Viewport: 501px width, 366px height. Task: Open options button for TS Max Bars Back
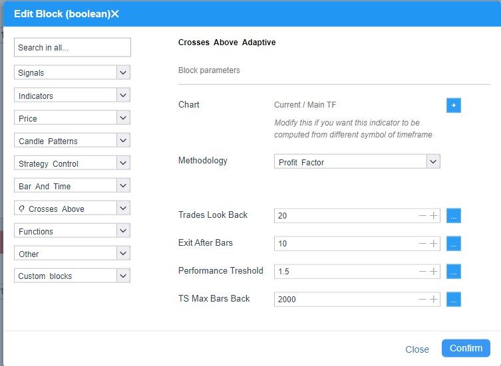pyautogui.click(x=453, y=300)
